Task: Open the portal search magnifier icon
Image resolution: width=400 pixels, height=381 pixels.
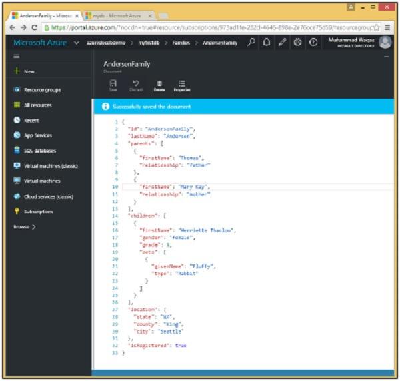Action: pos(251,42)
